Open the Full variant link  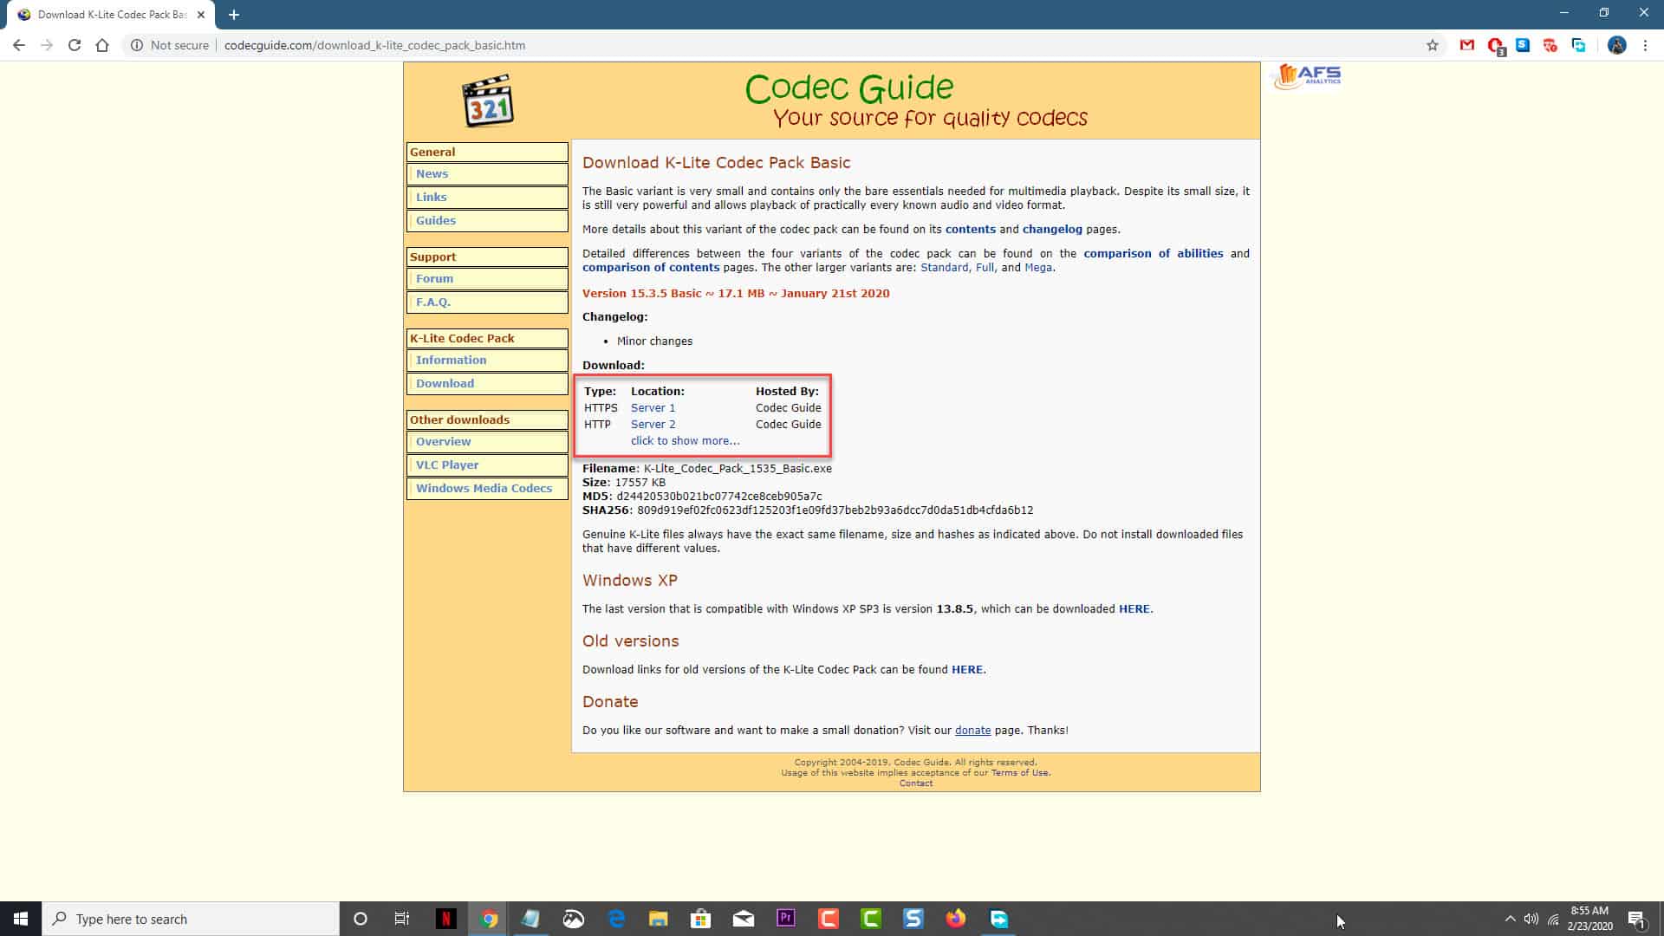[x=985, y=267]
